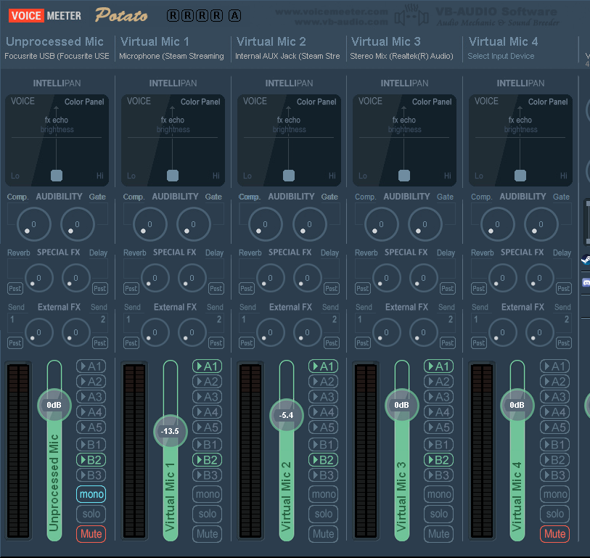Click Virtual Mic 3 0dB fader knob

coord(401,405)
